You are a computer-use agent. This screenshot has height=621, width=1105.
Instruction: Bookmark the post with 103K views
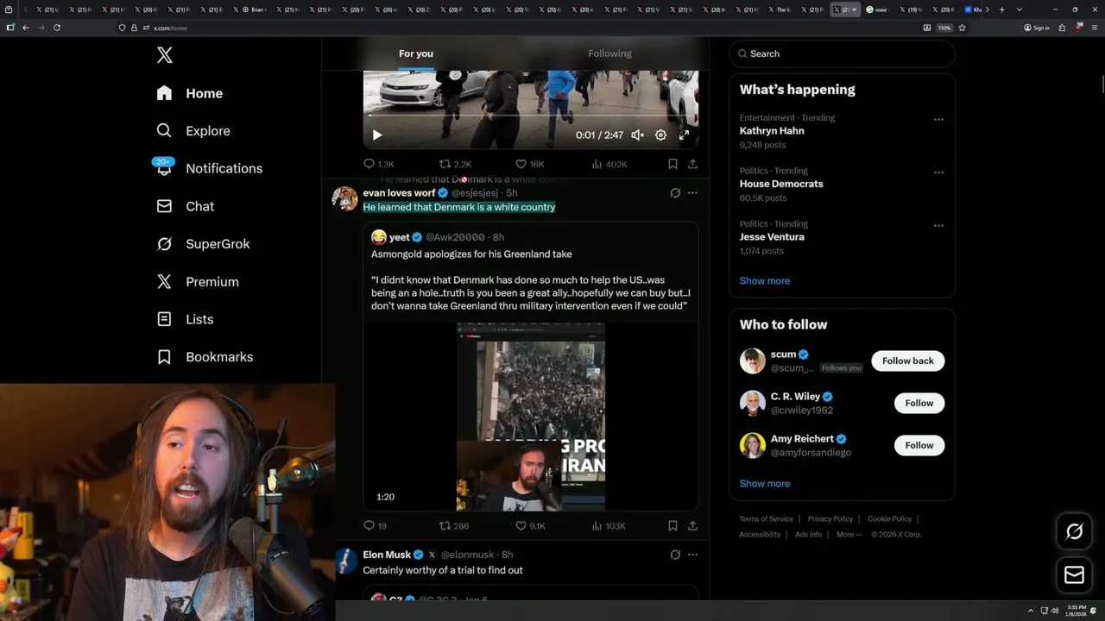point(672,525)
